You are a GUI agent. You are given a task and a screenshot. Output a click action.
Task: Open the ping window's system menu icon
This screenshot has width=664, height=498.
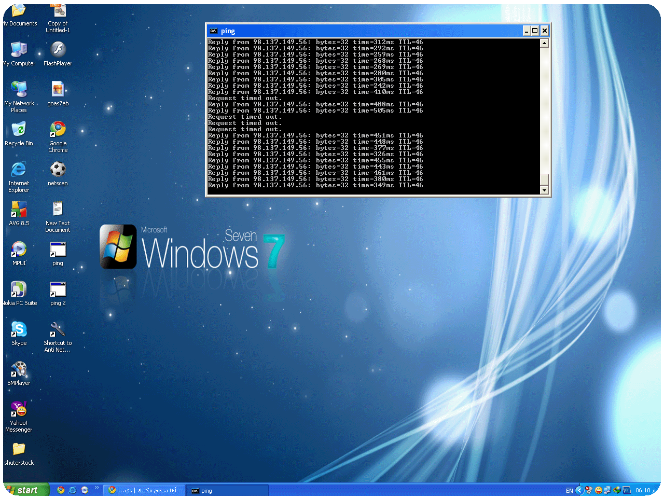click(x=213, y=31)
